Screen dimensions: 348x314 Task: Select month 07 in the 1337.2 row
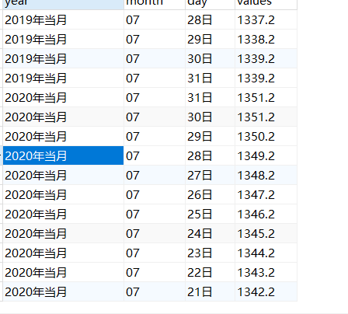(x=155, y=19)
